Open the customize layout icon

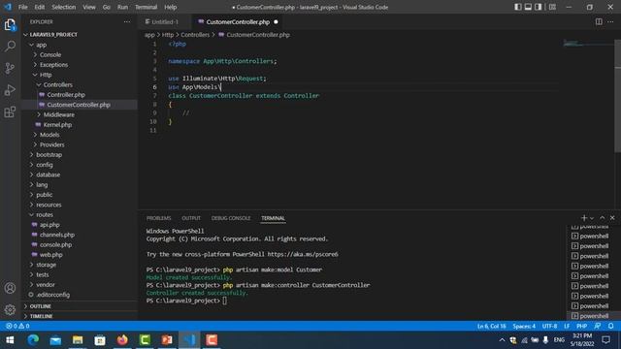coord(552,7)
